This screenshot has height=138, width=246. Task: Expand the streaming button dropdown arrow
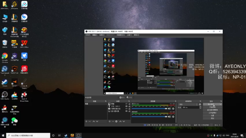220,104
